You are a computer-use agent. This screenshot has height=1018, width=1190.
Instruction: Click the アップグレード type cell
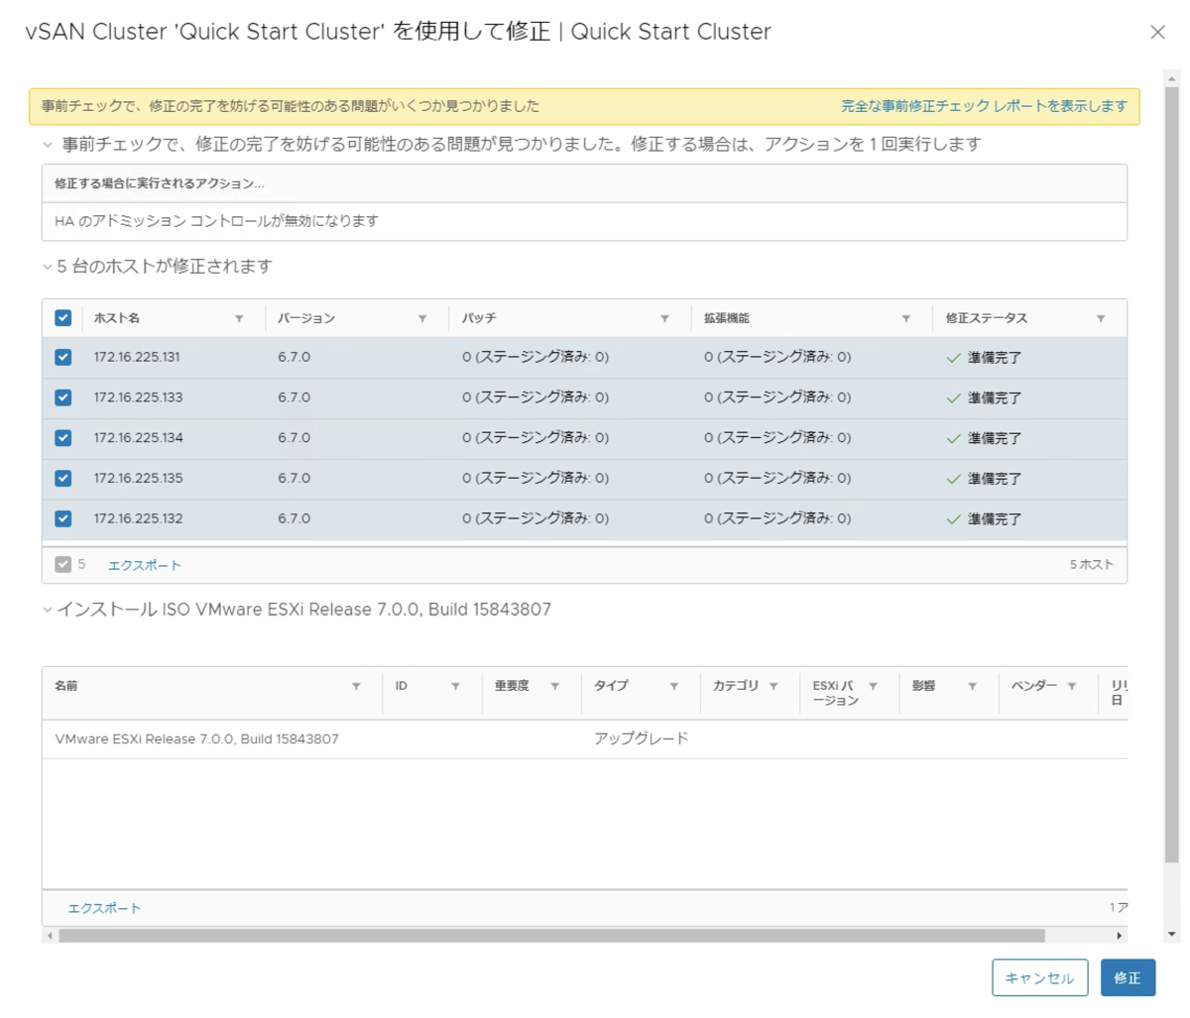(x=642, y=739)
